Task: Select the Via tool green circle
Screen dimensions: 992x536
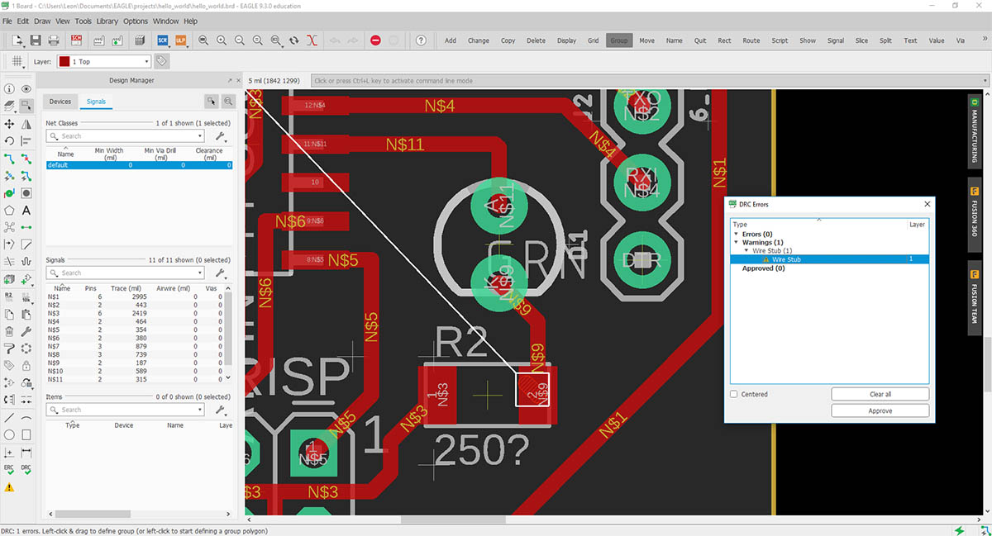Action: (9, 193)
